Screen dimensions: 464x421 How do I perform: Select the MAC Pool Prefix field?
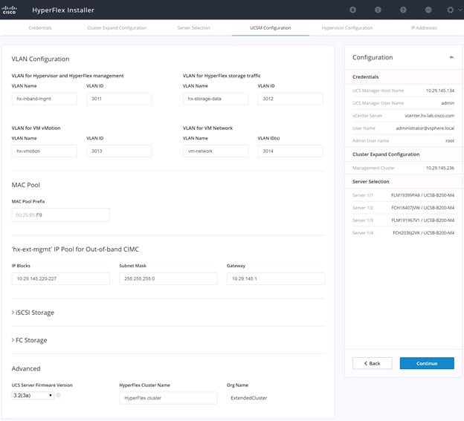(x=61, y=215)
